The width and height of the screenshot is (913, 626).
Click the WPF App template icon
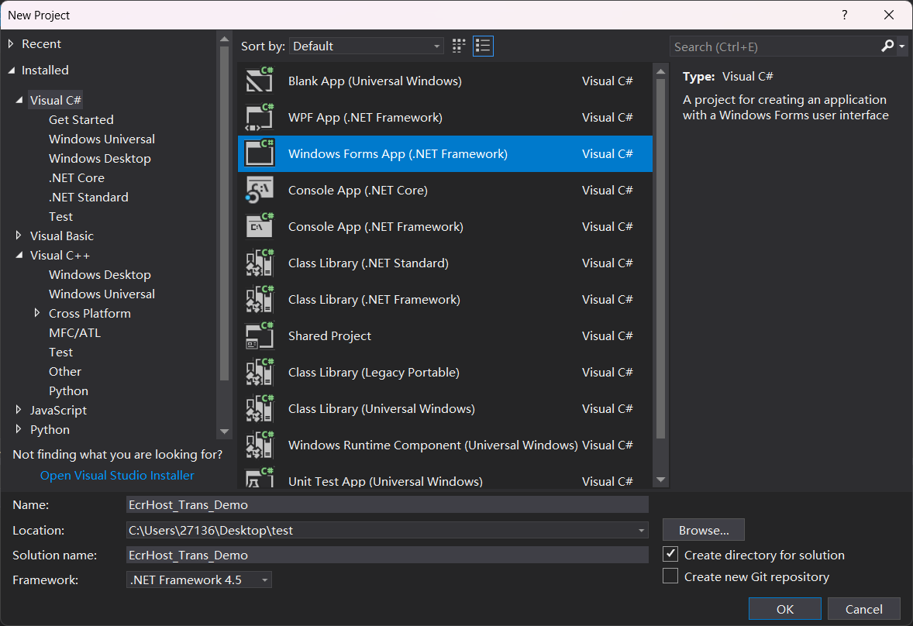[260, 117]
